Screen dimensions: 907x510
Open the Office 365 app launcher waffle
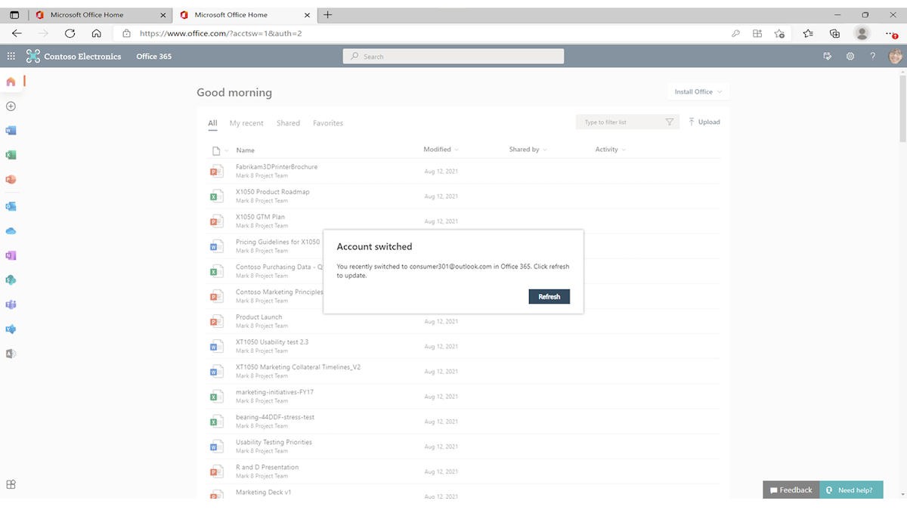pos(11,55)
